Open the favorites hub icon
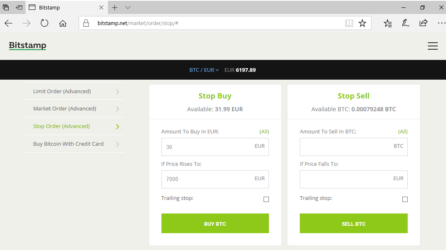 [x=388, y=23]
